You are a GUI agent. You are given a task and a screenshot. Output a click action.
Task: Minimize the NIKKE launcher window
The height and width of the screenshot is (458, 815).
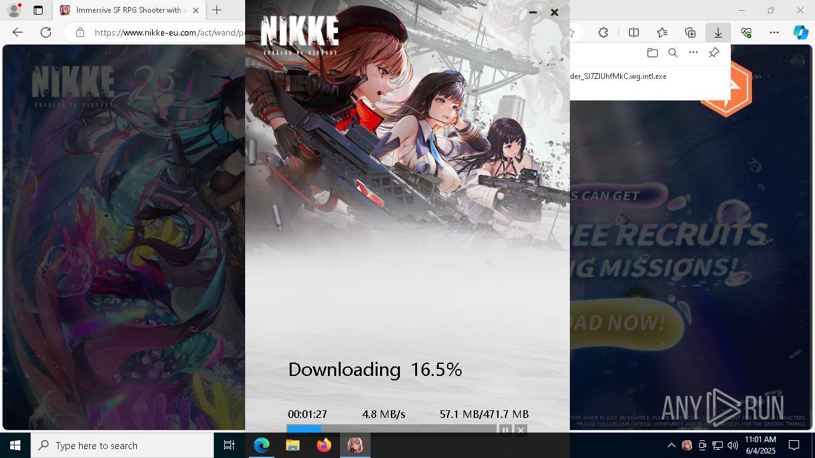[x=533, y=12]
